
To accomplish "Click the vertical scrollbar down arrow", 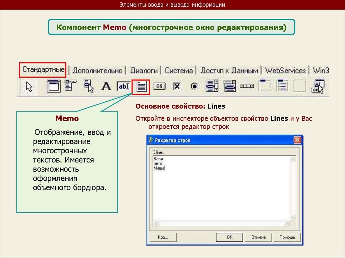I will [x=293, y=218].
